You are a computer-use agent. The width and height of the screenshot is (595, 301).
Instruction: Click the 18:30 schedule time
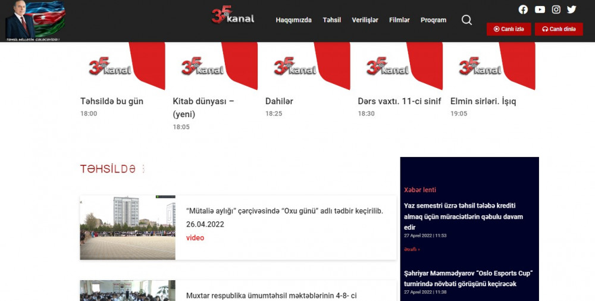tap(366, 114)
